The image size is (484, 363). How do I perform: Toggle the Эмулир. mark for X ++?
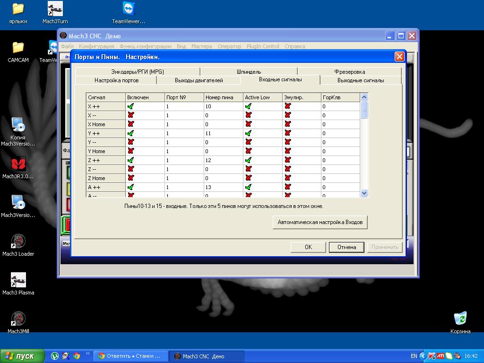coord(288,106)
